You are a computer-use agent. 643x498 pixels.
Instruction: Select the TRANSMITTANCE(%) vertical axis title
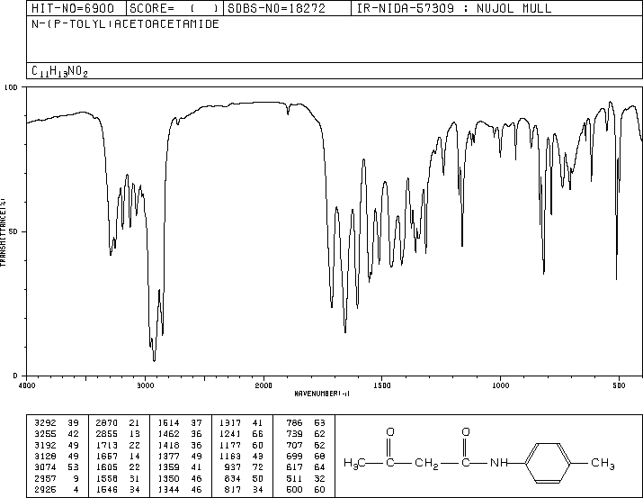[x=3, y=232]
